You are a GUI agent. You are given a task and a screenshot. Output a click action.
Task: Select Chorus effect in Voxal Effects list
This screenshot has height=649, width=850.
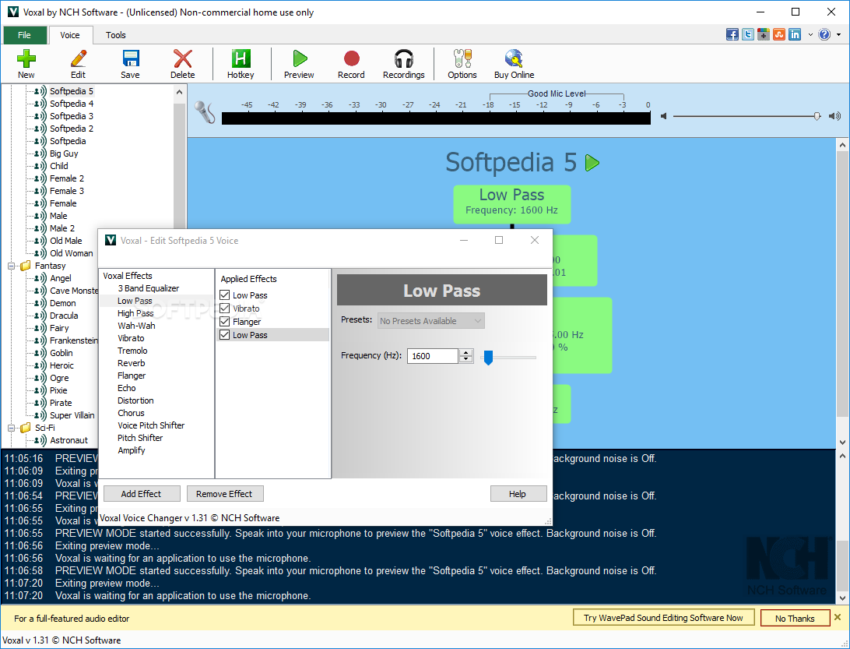132,413
